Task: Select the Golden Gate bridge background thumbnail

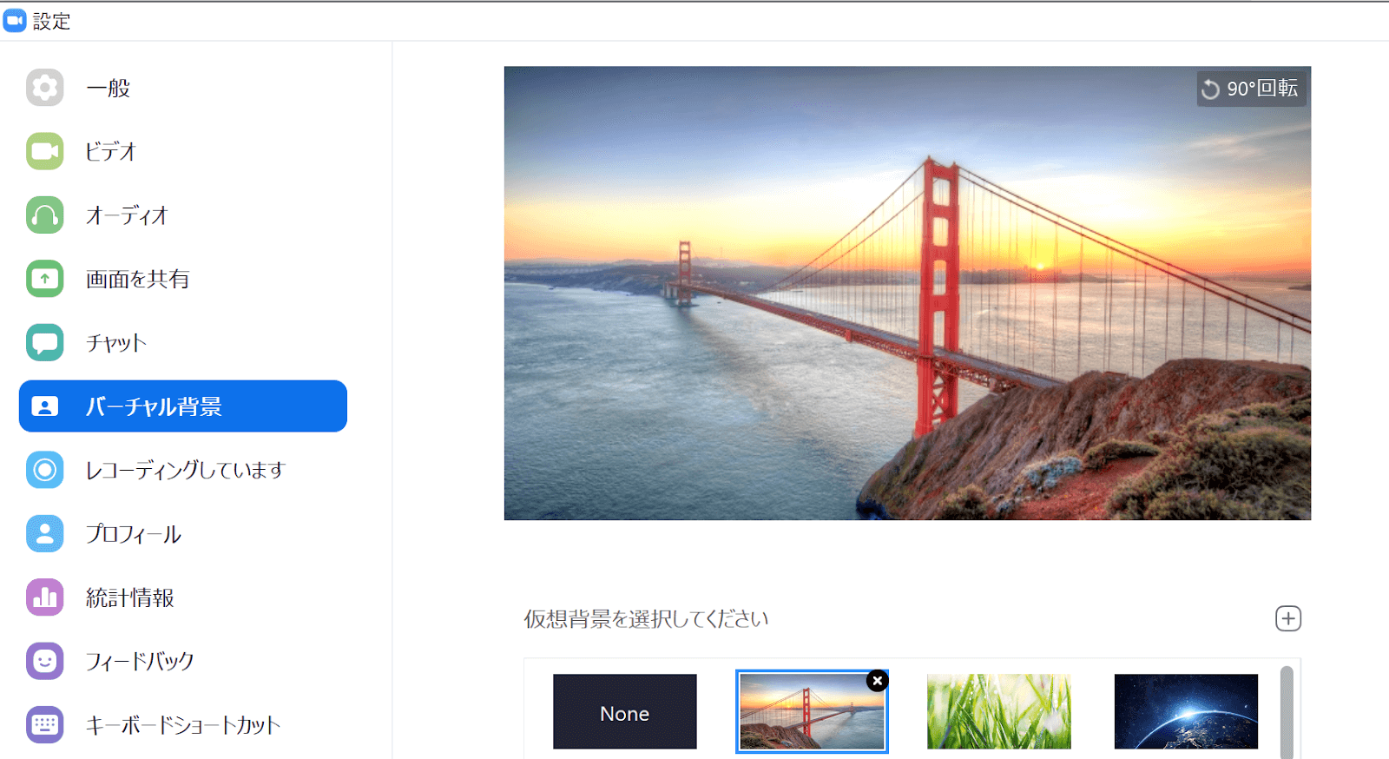Action: 812,711
